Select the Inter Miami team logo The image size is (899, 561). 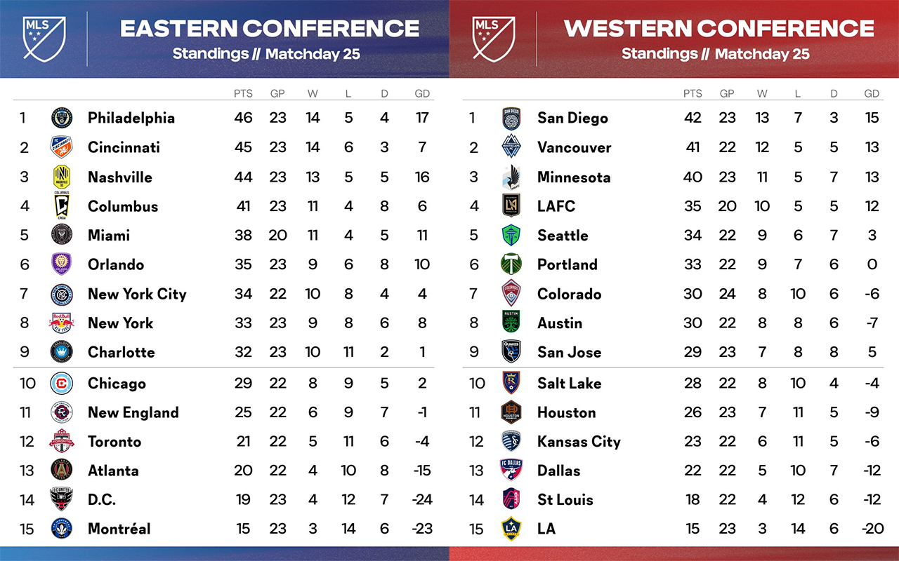click(62, 235)
